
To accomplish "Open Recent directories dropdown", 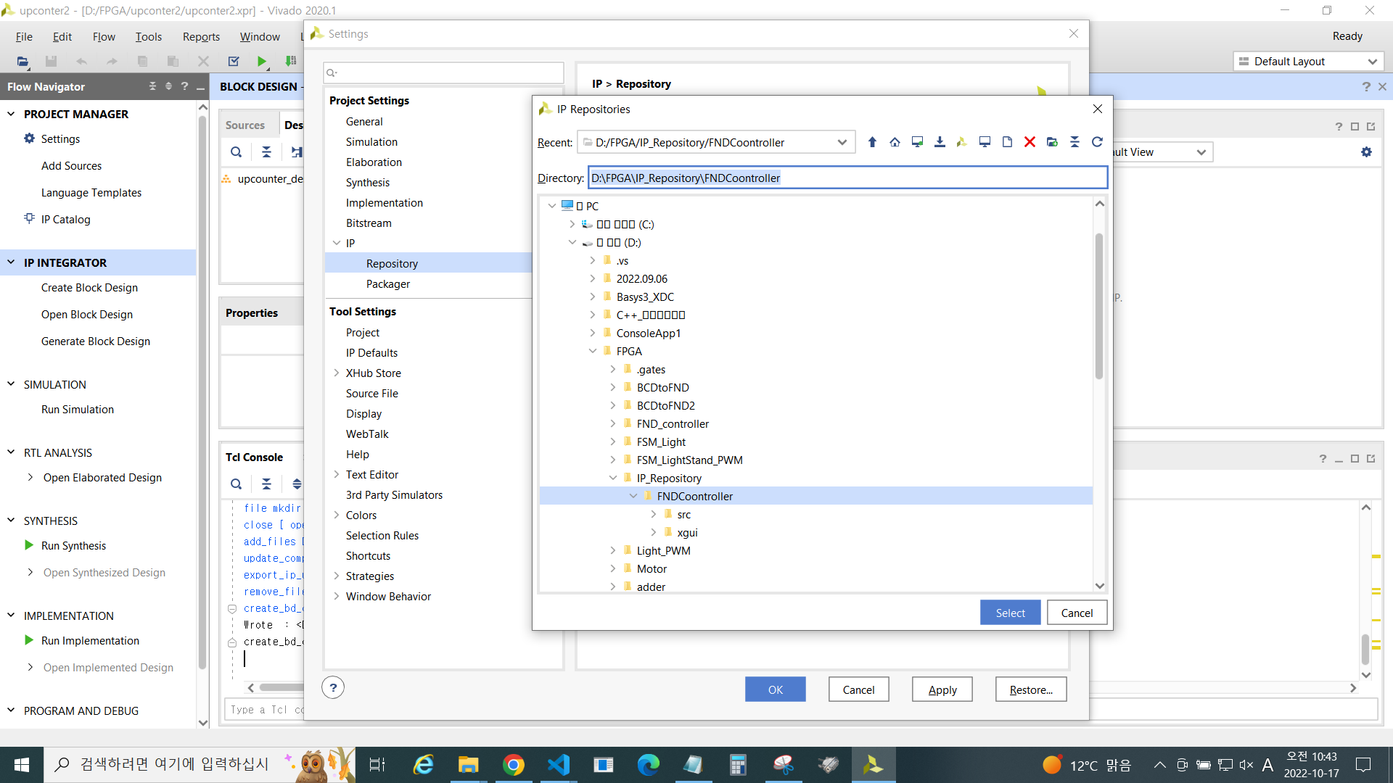I will pyautogui.click(x=842, y=142).
